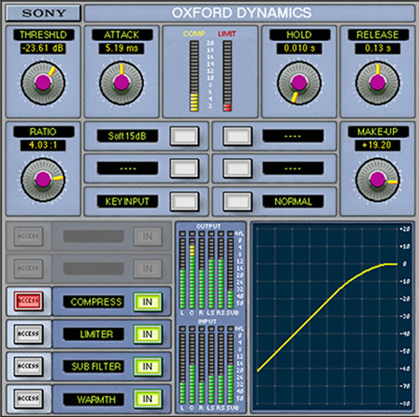The image size is (419, 417).
Task: Click the Release knob
Action: click(377, 83)
